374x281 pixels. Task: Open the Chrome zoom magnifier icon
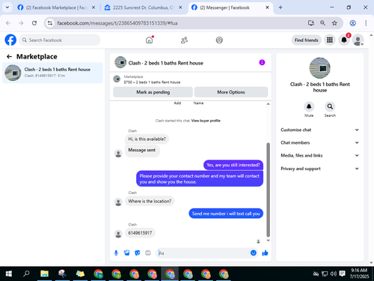click(x=322, y=23)
